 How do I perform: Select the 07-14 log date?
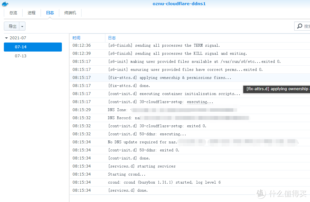click(33, 47)
